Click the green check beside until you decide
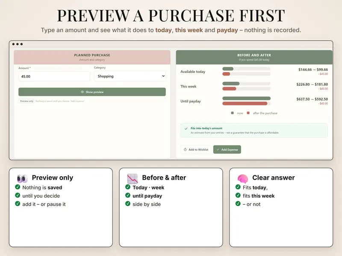The height and width of the screenshot is (256, 342). pos(18,195)
